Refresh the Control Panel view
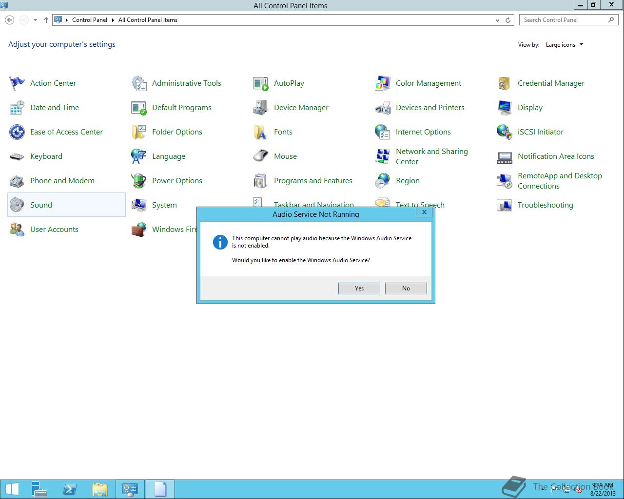This screenshot has width=624, height=499. click(508, 20)
